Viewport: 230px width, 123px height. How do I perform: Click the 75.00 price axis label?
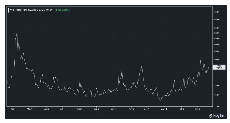click(217, 12)
